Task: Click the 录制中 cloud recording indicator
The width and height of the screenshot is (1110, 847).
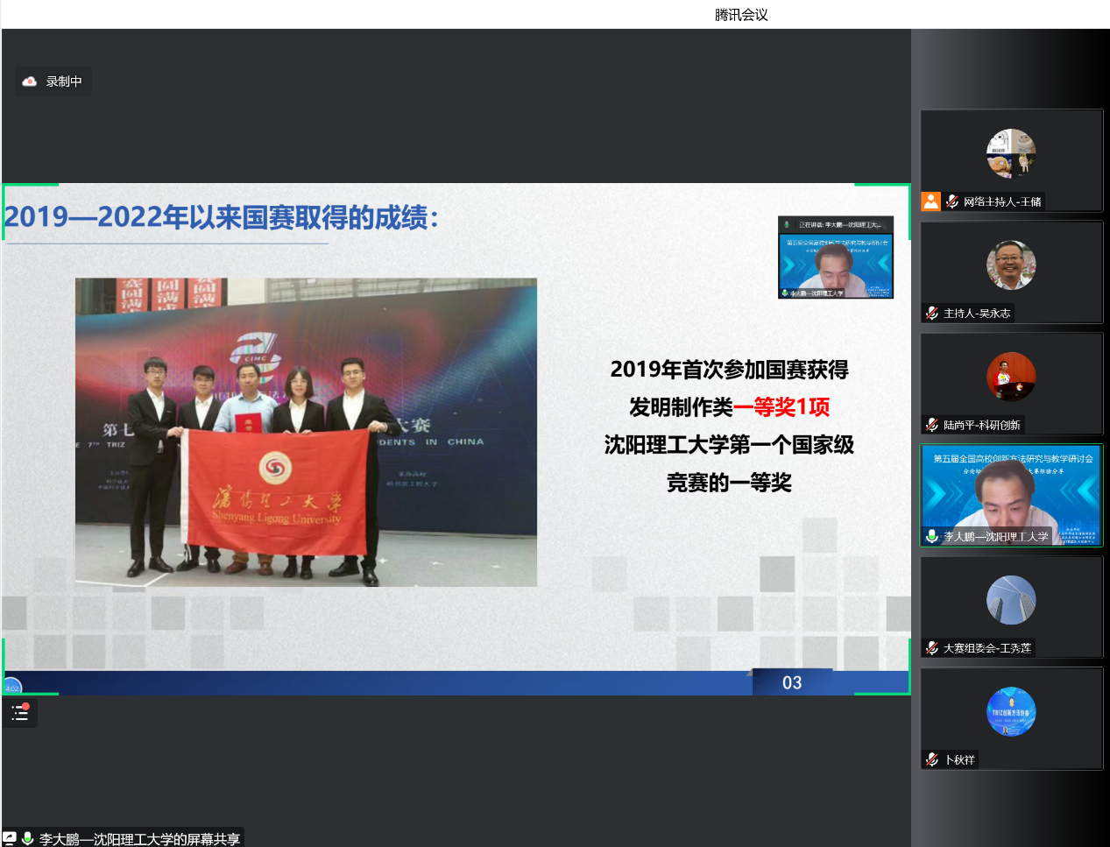Action: point(53,81)
